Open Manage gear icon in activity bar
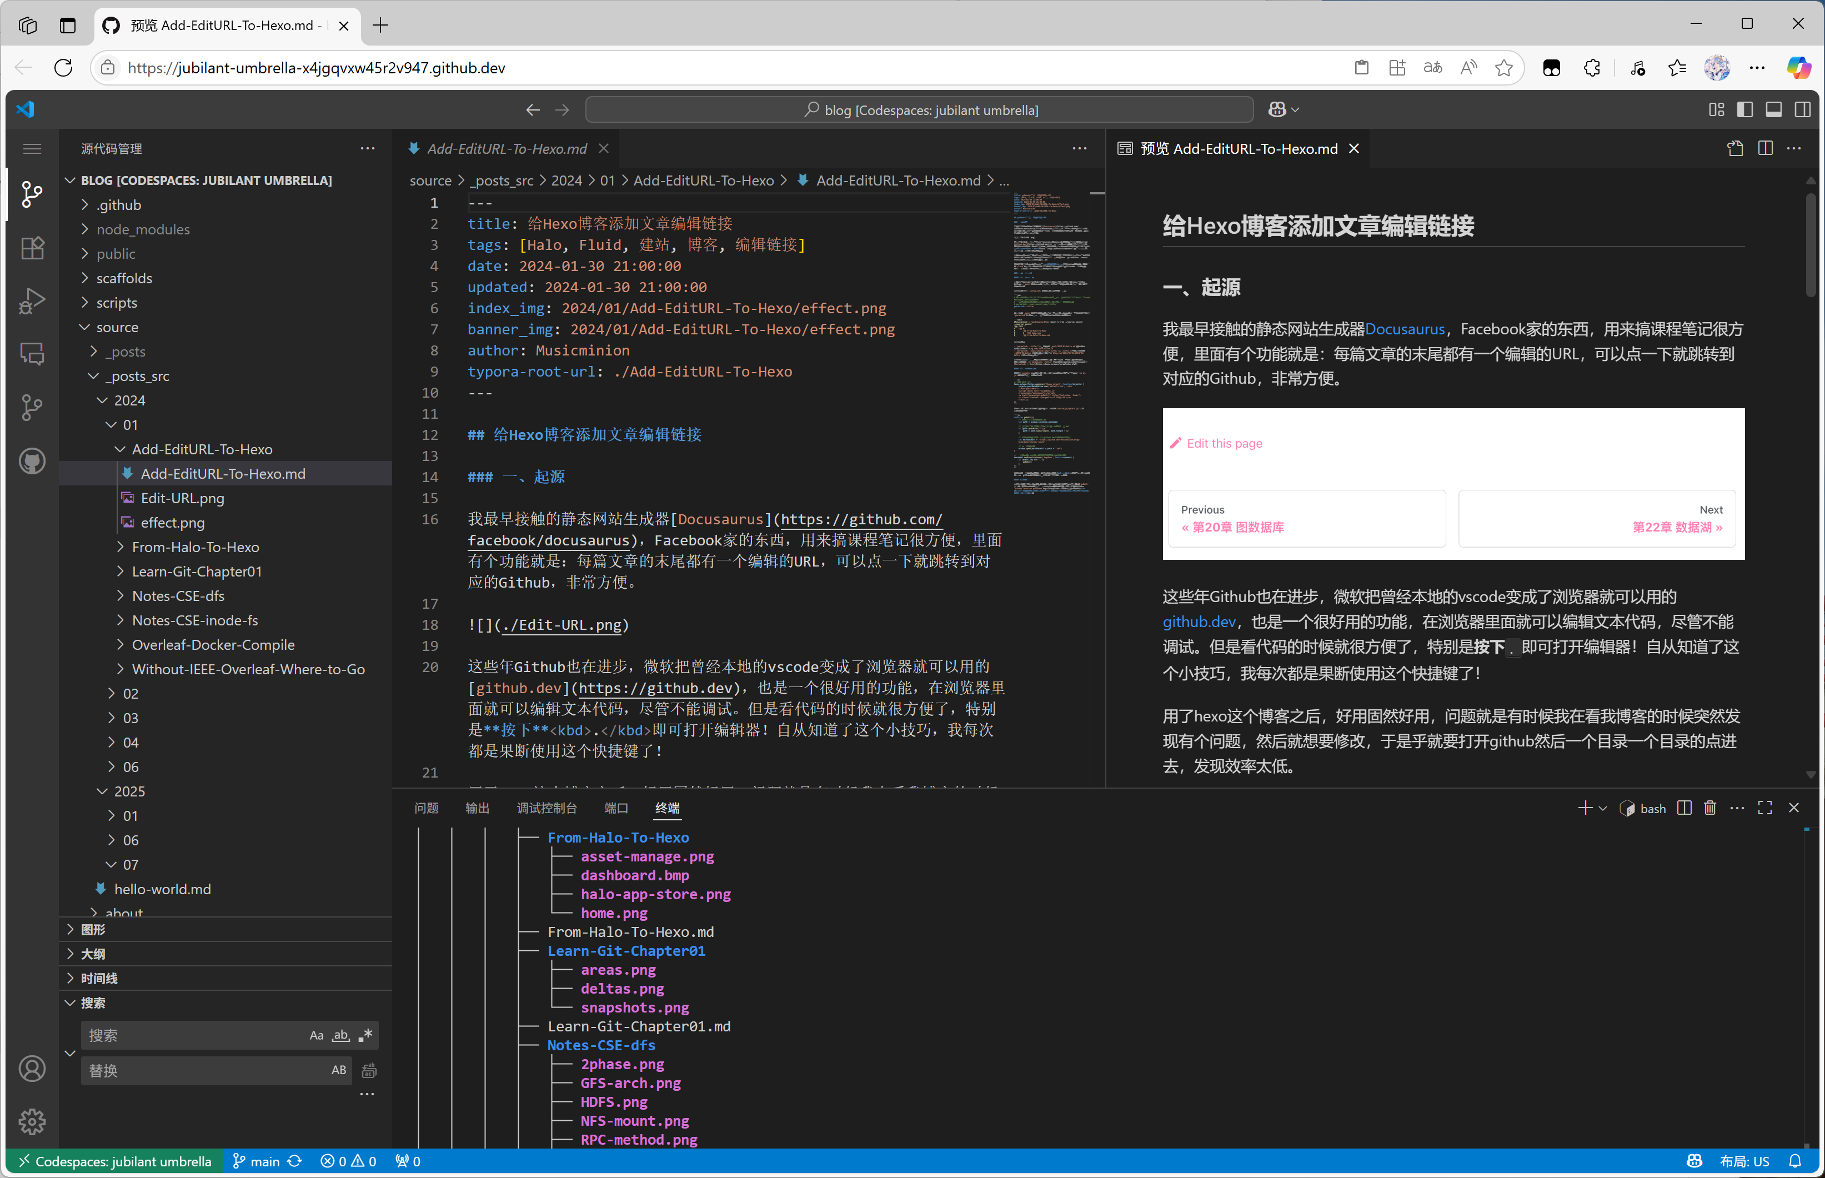1825x1178 pixels. tap(32, 1121)
